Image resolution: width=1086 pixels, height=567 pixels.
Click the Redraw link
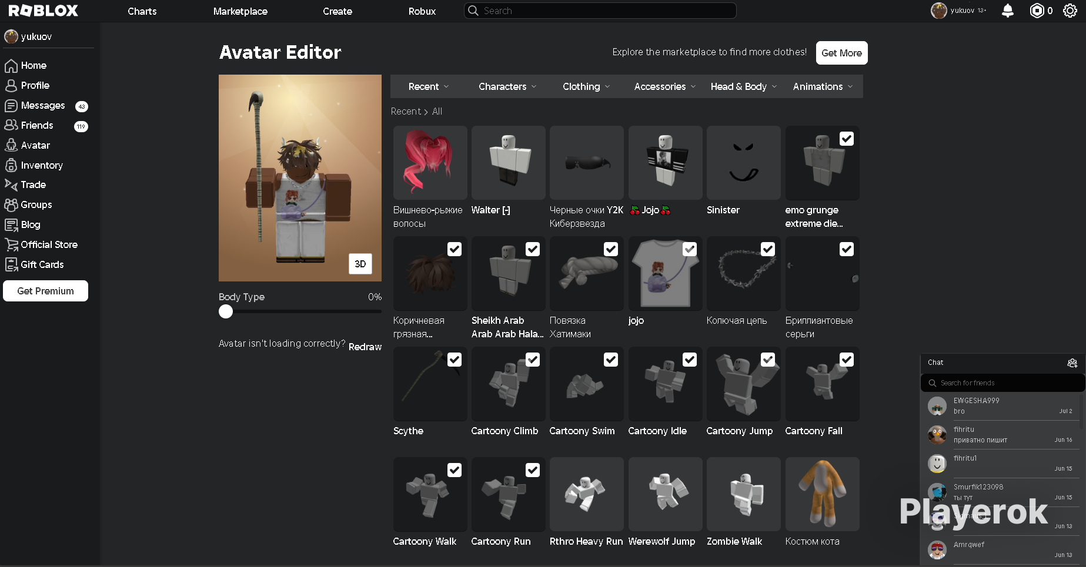[x=365, y=347]
